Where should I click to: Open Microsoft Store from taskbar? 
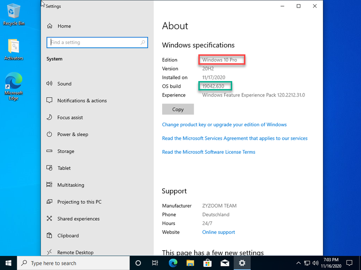coord(207,263)
